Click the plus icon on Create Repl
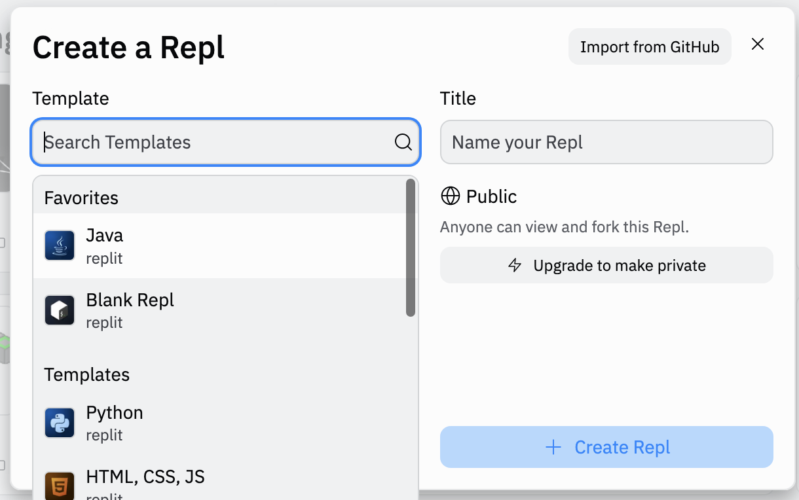This screenshot has height=500, width=799. click(x=554, y=448)
